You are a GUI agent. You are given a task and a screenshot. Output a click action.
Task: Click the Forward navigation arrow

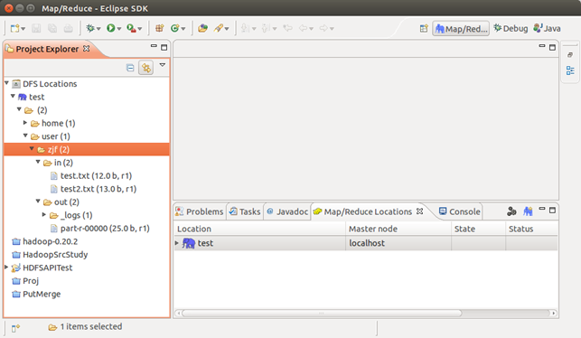click(x=323, y=28)
